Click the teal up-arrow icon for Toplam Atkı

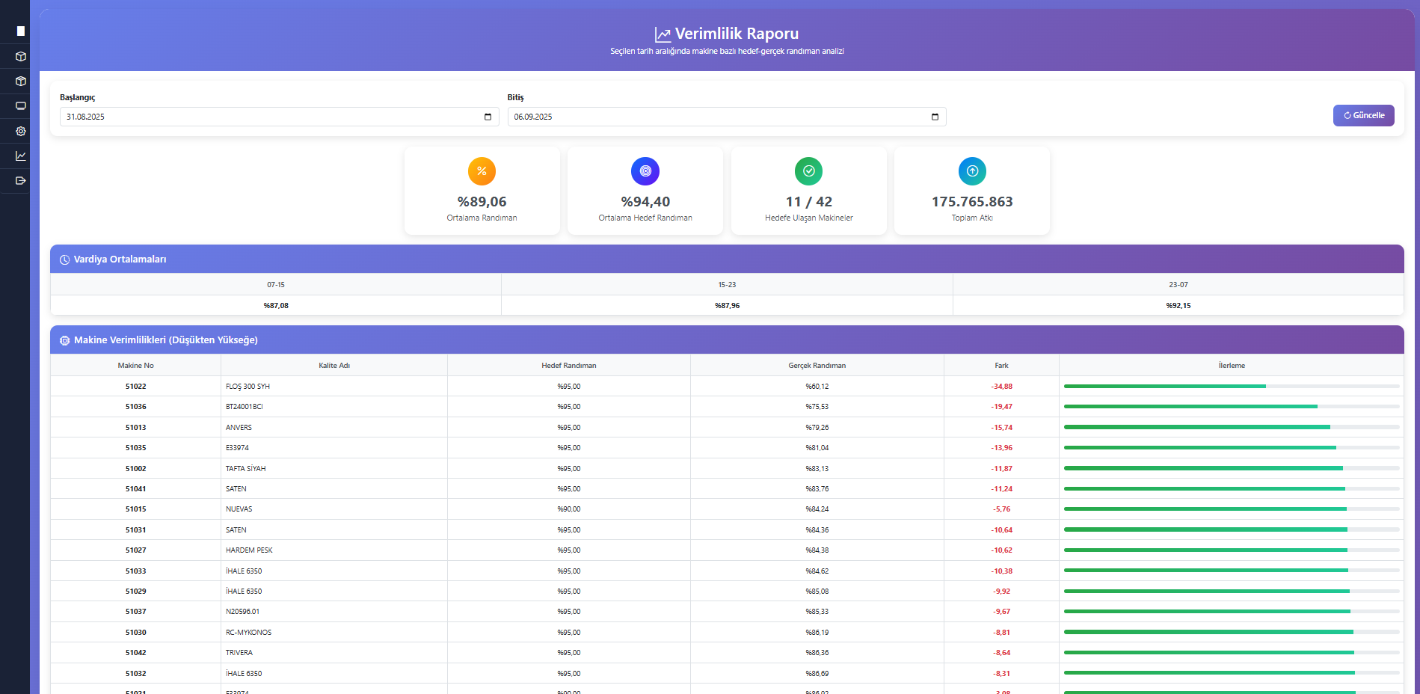pos(971,171)
